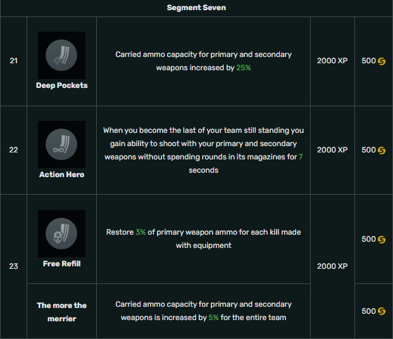Click the currency coin icon in row 22
The height and width of the screenshot is (339, 393).
[382, 151]
